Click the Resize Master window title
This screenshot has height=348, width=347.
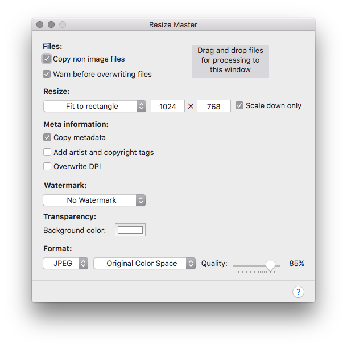tap(173, 24)
